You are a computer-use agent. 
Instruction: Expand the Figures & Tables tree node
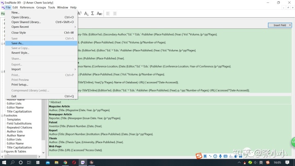pyautogui.click(x=2, y=152)
